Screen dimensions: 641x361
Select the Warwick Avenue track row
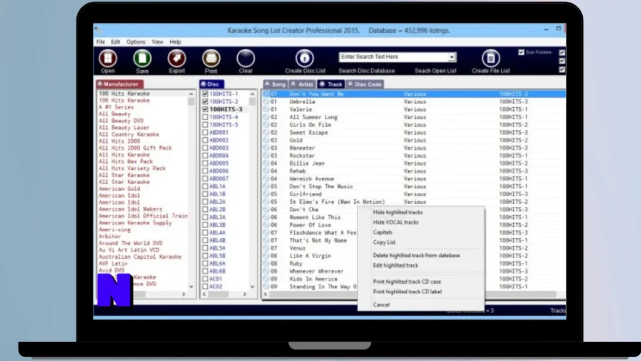pos(414,179)
